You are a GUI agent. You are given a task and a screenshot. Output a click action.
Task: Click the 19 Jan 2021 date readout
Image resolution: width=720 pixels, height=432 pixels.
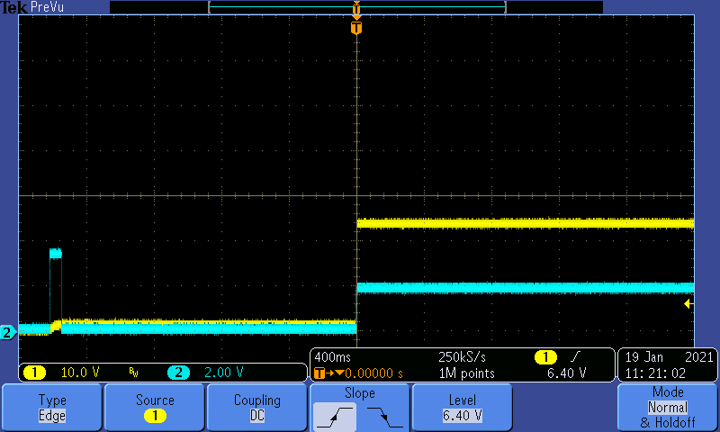669,356
